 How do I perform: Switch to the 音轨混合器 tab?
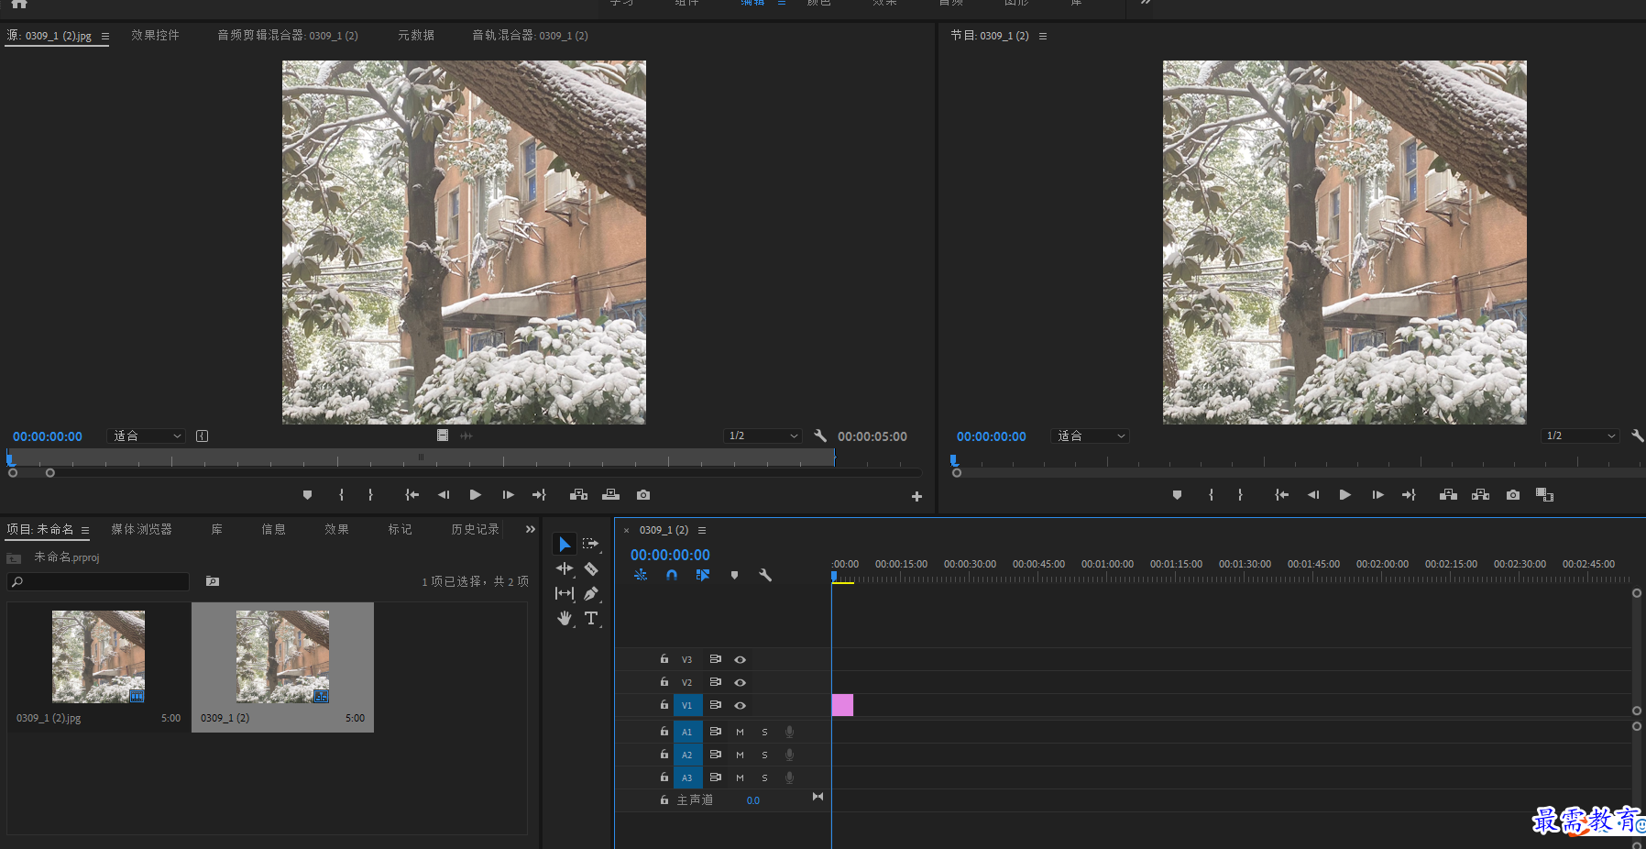(x=530, y=36)
